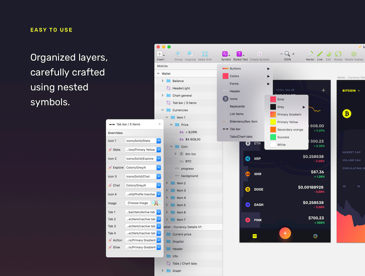The image size is (365, 276).
Task: Expand the Graph layer group
Action: 163,271
